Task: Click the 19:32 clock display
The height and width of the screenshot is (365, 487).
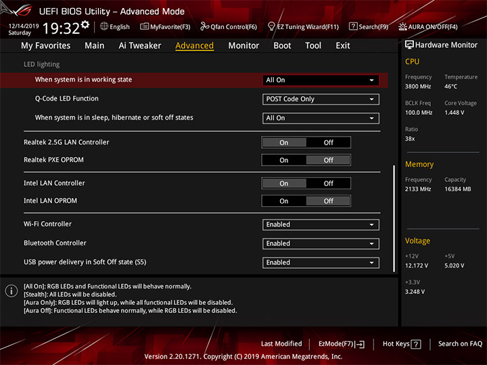Action: (x=61, y=28)
